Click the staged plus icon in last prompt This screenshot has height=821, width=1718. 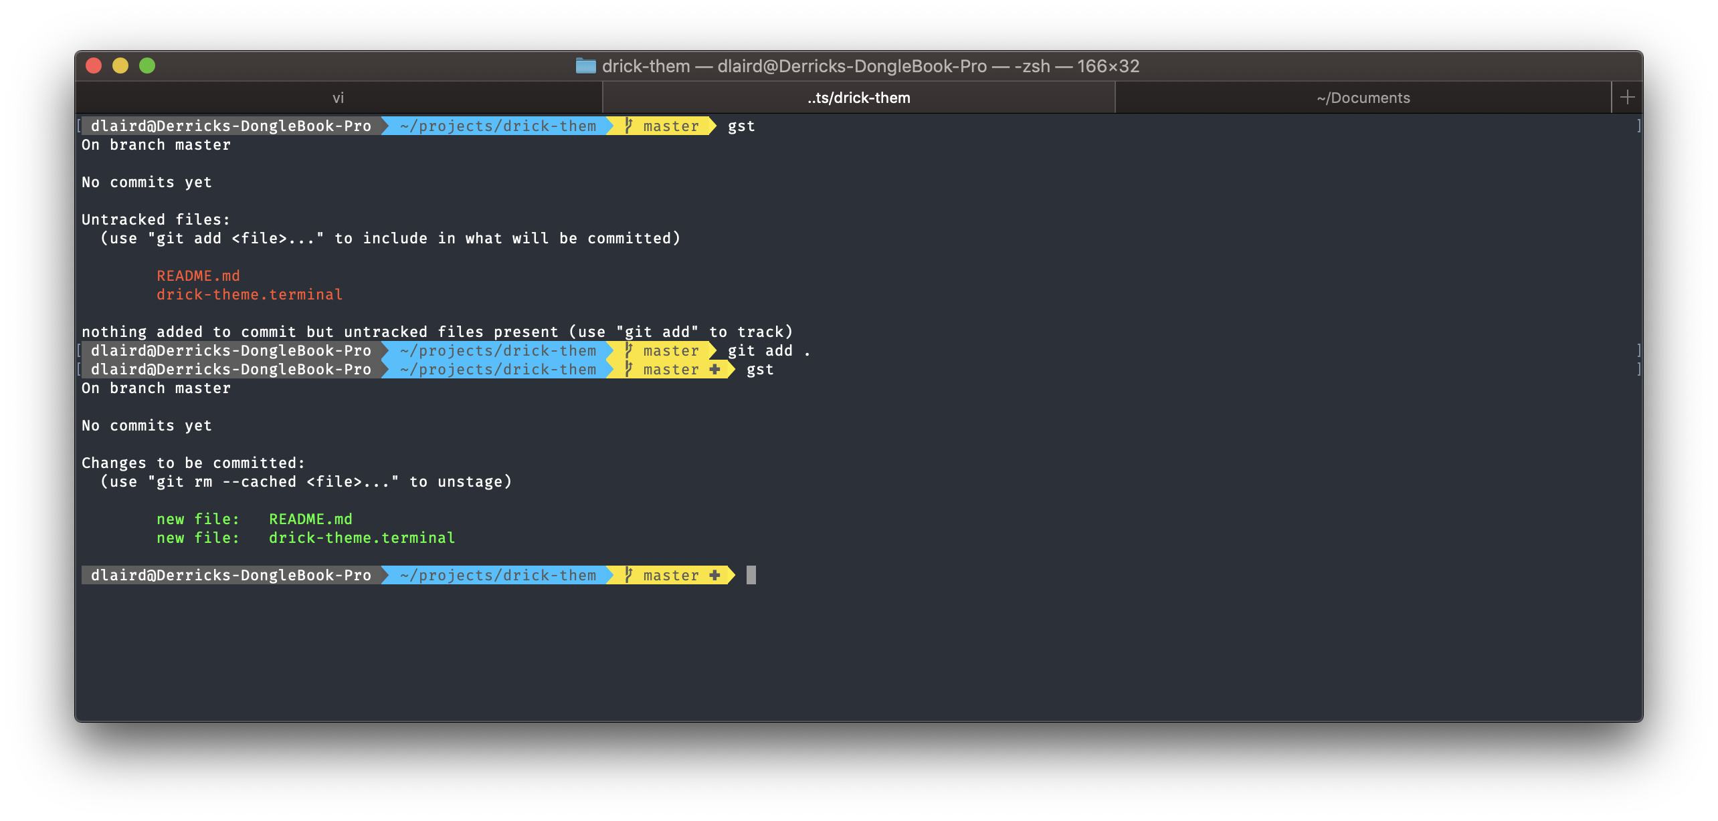(x=714, y=575)
